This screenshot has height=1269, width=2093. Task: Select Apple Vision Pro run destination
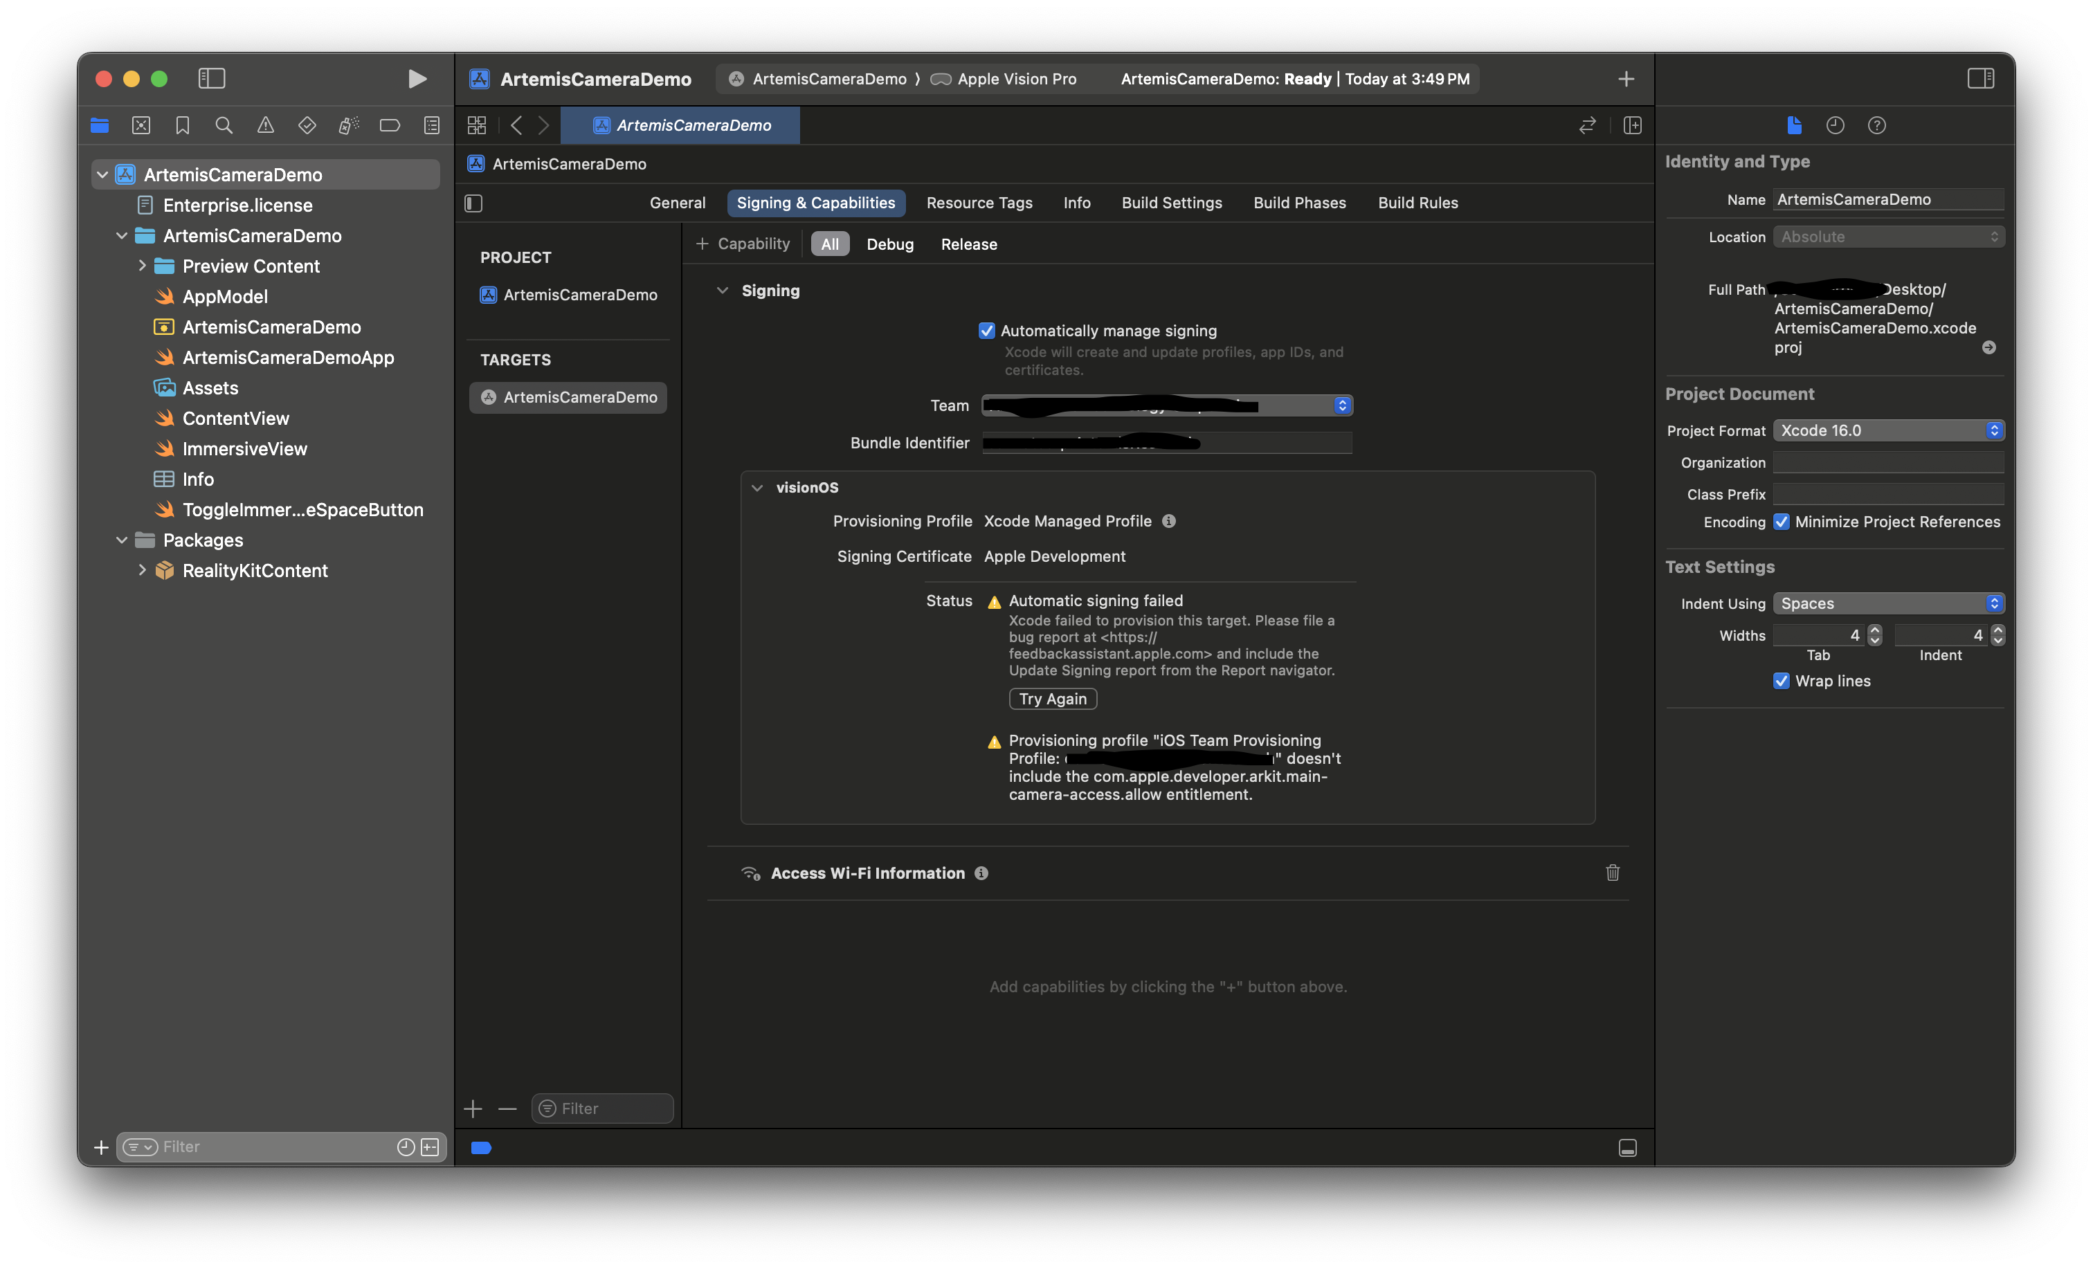point(1003,79)
